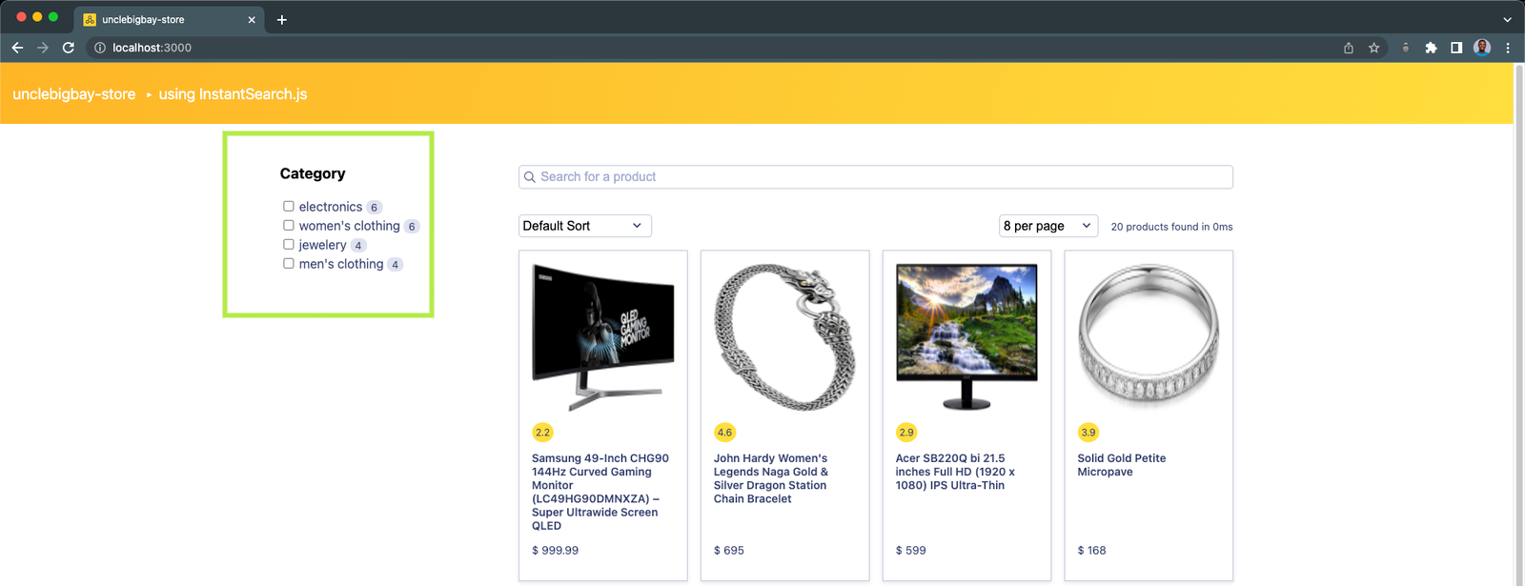Screen dimensions: 1525x586
Task: Click the page vertical scrollbar
Action: pos(1519,324)
